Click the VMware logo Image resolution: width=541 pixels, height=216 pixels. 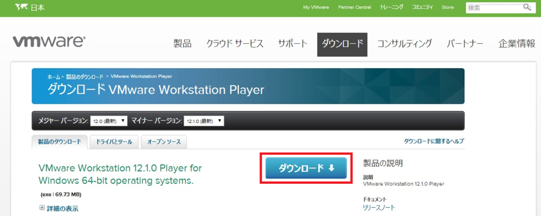(x=49, y=41)
